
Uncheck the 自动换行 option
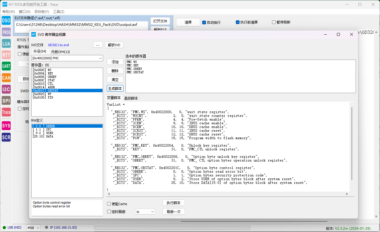[x=204, y=22]
